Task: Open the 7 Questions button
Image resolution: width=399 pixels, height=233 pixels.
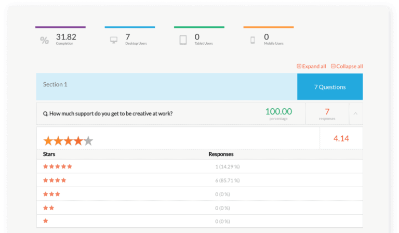Action: point(330,87)
